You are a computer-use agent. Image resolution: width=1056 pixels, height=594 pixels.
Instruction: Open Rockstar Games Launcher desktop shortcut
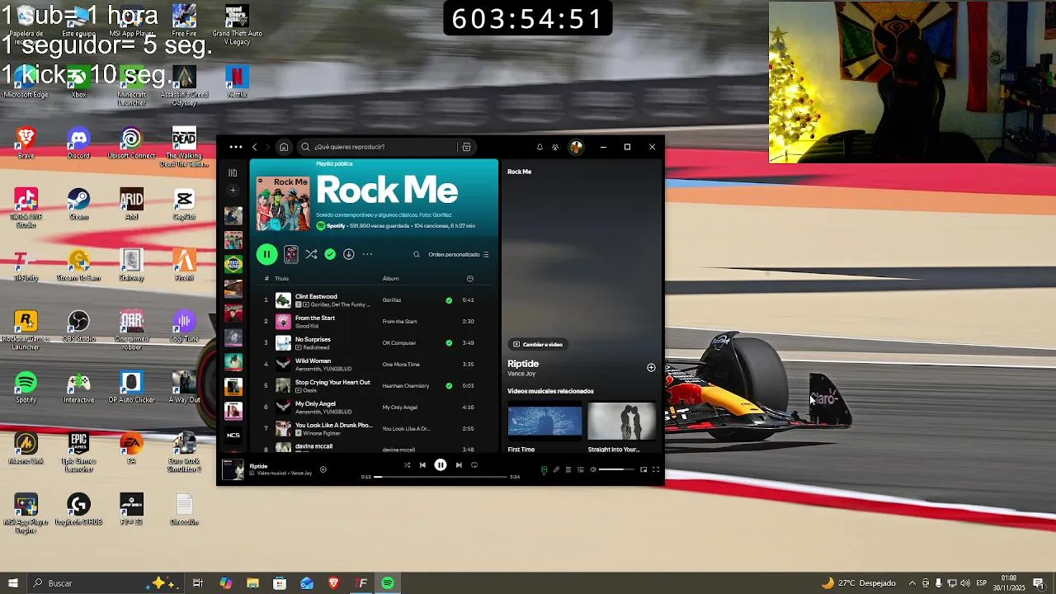click(x=26, y=330)
